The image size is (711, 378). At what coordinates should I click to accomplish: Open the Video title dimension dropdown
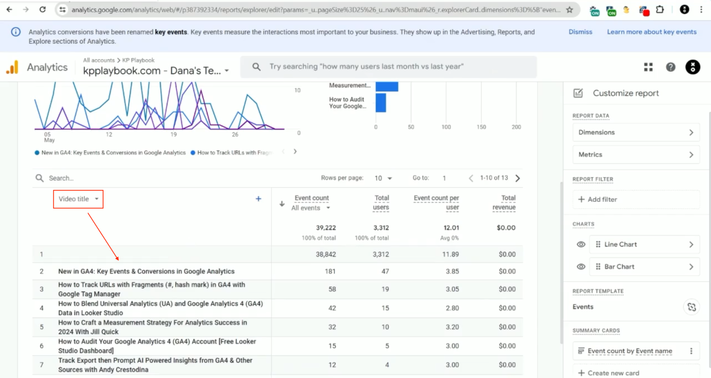click(x=78, y=199)
